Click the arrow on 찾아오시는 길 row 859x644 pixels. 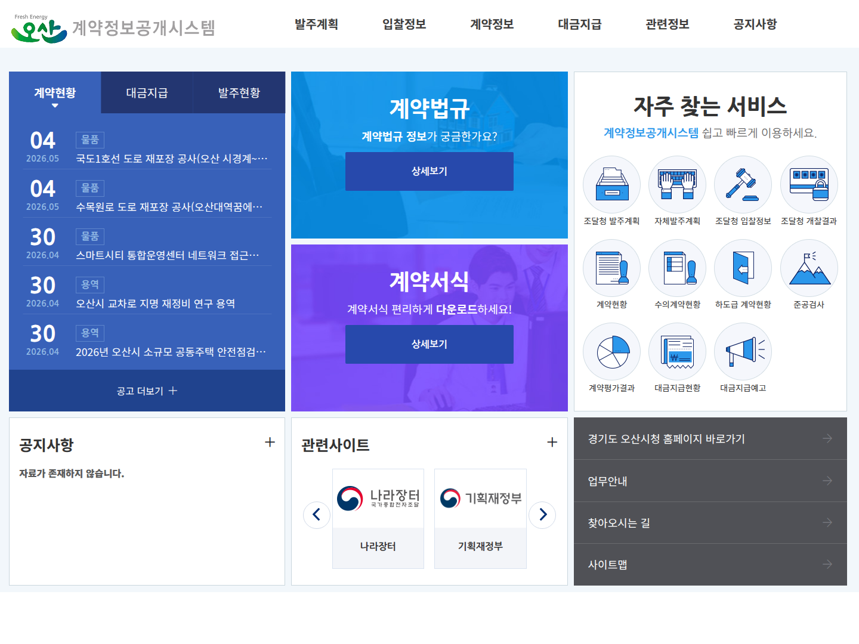(827, 522)
